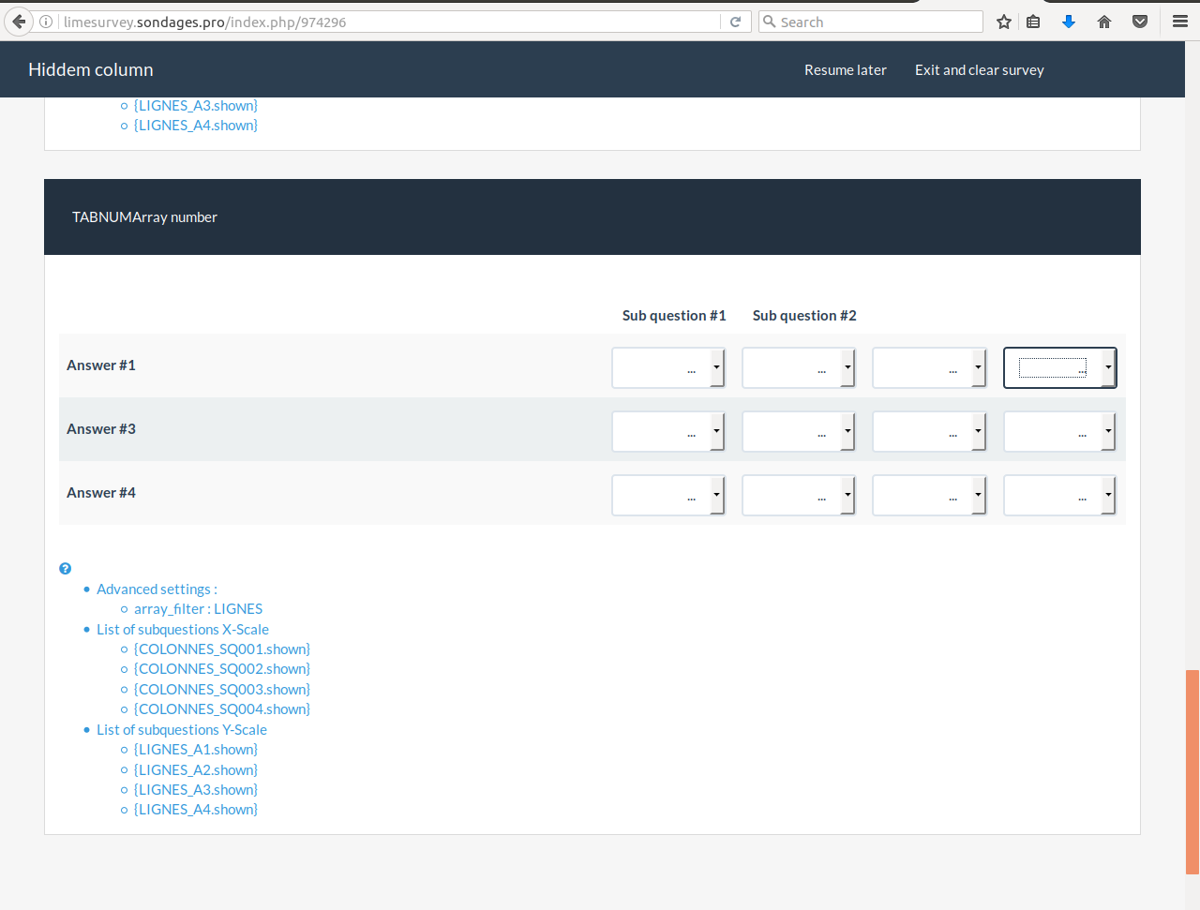Screen dimensions: 1200x910
Task: Click the Hiddem column survey title
Action: [x=91, y=70]
